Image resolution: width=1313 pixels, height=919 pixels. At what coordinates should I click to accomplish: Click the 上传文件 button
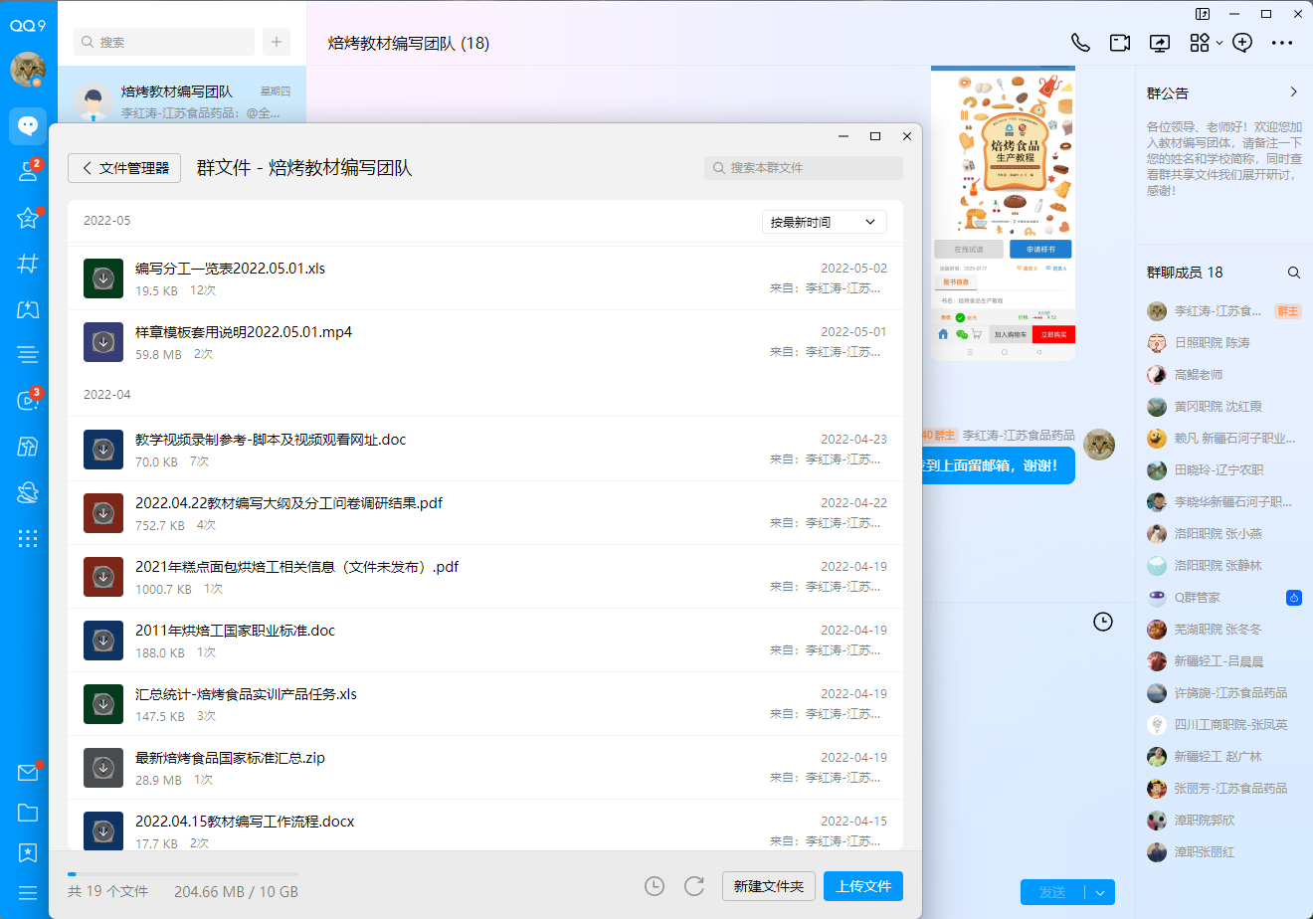pyautogui.click(x=862, y=886)
